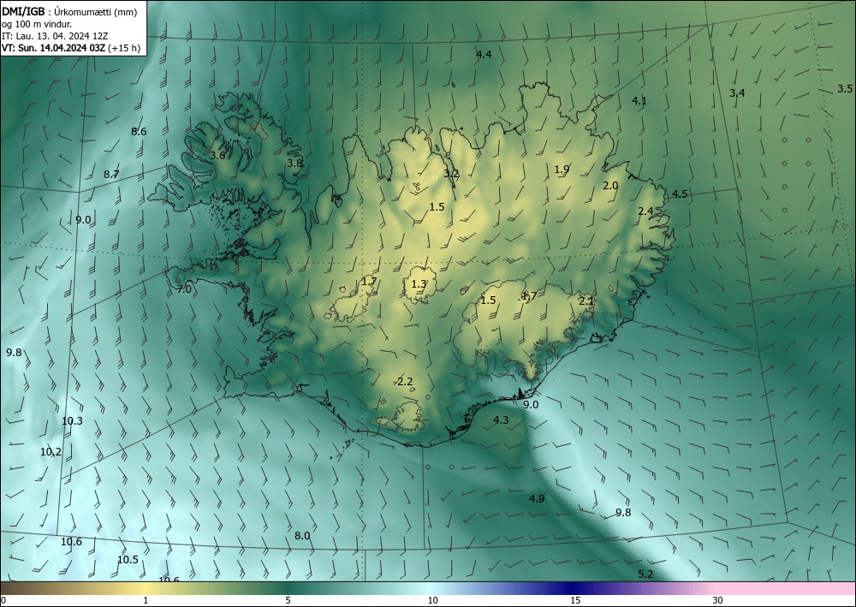Click the 4.3 value label
The height and width of the screenshot is (607, 856).
[501, 420]
